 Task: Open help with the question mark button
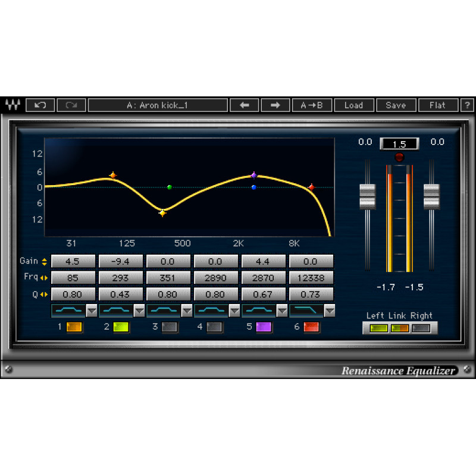click(468, 105)
